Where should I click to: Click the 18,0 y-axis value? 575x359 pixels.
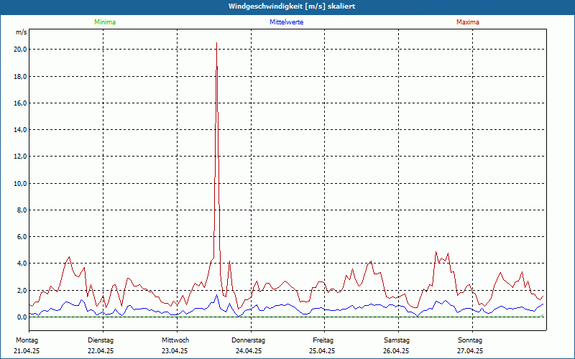click(20, 77)
